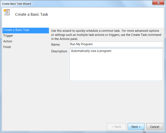Click the Task Scheduler clock icon in header
The image size is (166, 133).
pyautogui.click(x=6, y=12)
